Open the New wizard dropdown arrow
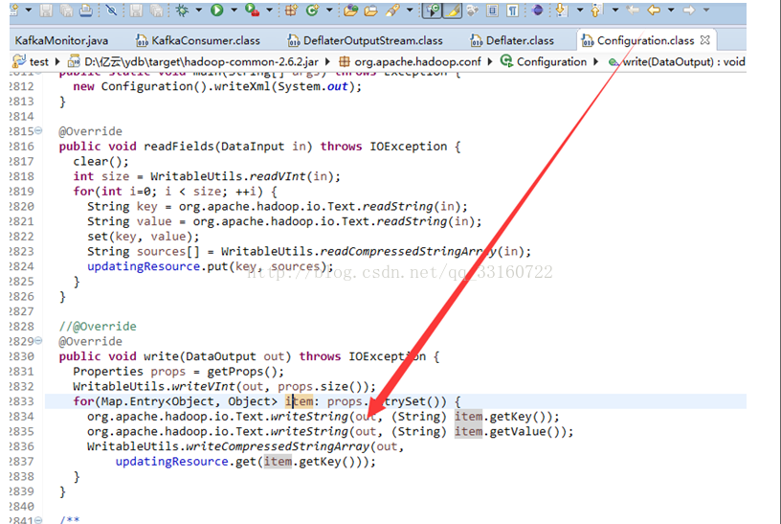 [29, 10]
